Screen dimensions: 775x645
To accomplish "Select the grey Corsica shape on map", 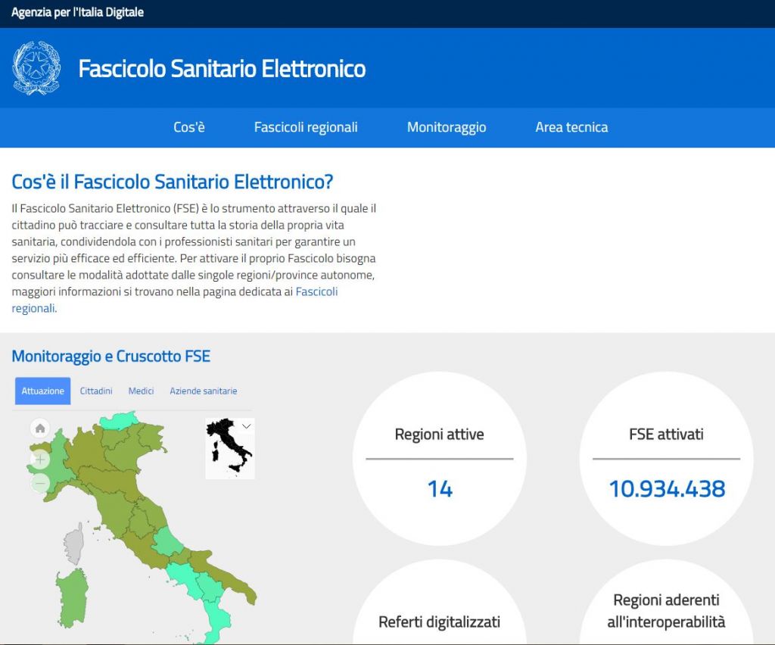I will click(74, 544).
